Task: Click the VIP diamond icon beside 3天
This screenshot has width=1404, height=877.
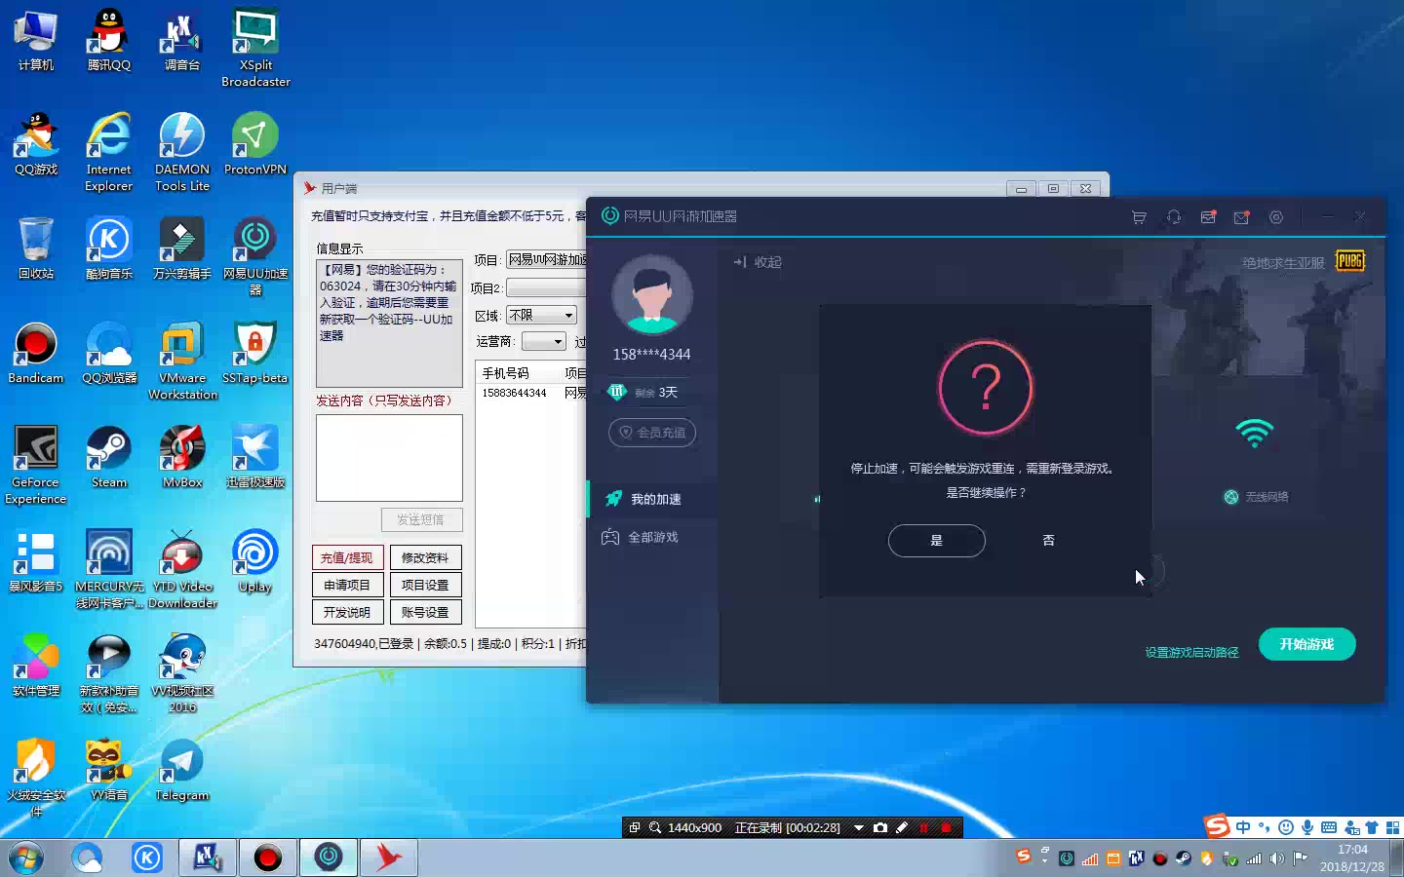Action: pyautogui.click(x=616, y=392)
